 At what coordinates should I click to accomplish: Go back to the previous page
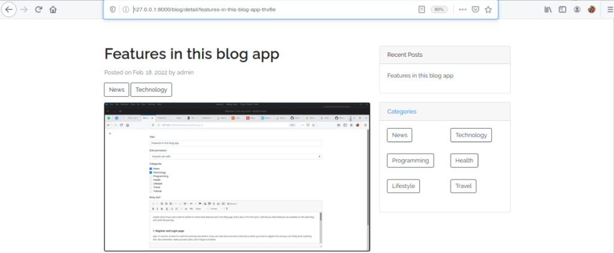[x=8, y=10]
